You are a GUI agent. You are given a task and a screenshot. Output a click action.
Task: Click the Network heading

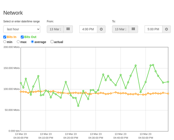13,13
